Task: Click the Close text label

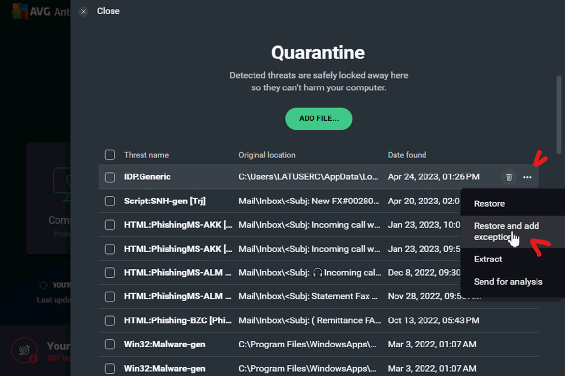Action: pyautogui.click(x=108, y=11)
